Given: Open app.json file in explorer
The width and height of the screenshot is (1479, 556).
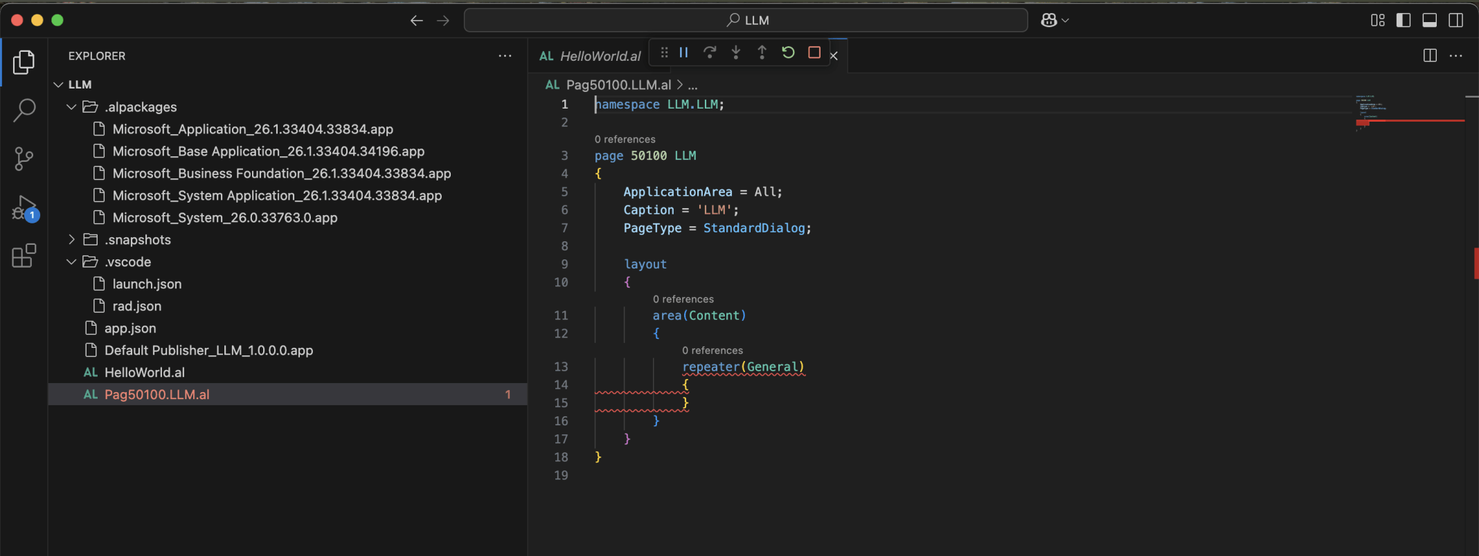Looking at the screenshot, I should point(130,328).
